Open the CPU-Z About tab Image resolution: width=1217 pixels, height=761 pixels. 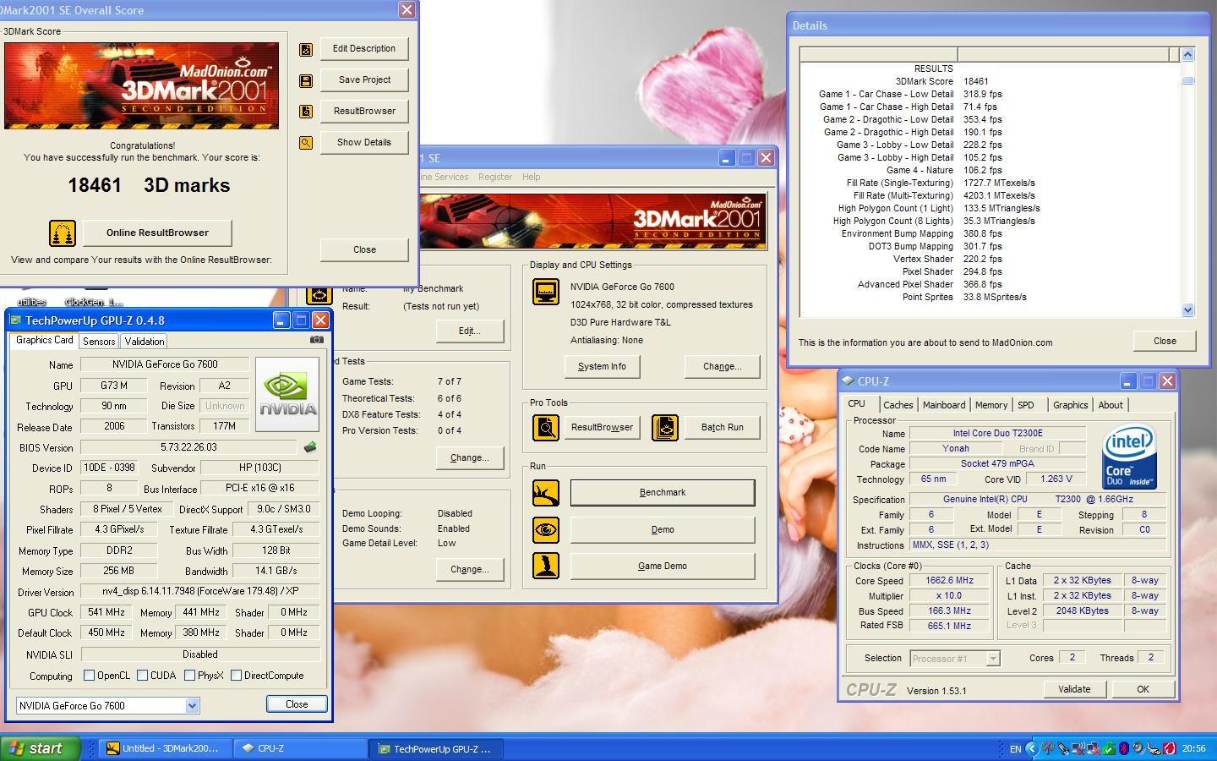click(1110, 405)
